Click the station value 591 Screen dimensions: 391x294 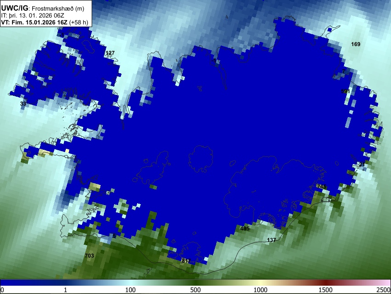tap(345, 91)
